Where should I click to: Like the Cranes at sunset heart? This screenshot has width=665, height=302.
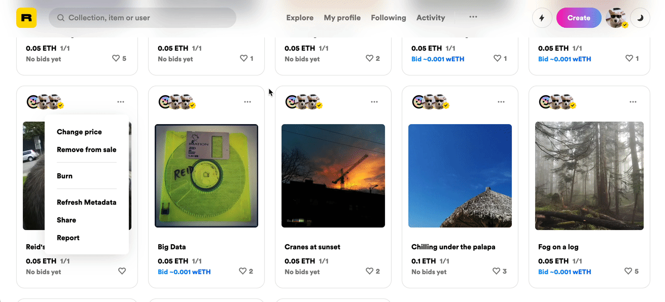pyautogui.click(x=370, y=271)
